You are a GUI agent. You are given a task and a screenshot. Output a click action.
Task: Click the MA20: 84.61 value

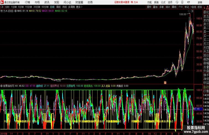pos(48,11)
